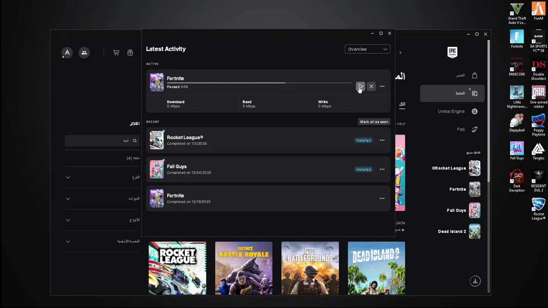The width and height of the screenshot is (548, 308).
Task: Open PUBG Battlegrounds library tile
Action: click(x=310, y=268)
